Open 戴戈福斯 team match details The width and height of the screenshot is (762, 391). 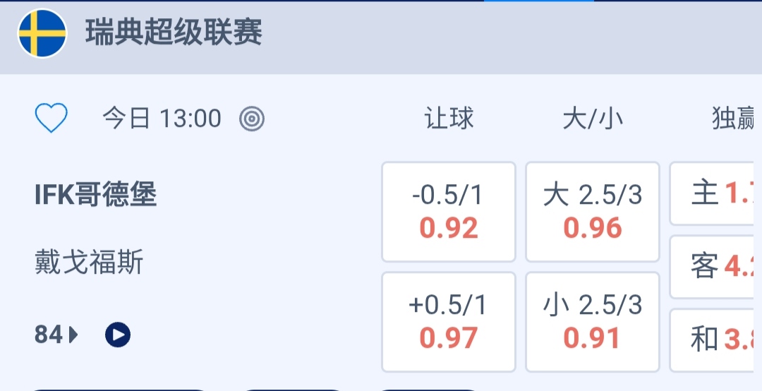tap(90, 263)
